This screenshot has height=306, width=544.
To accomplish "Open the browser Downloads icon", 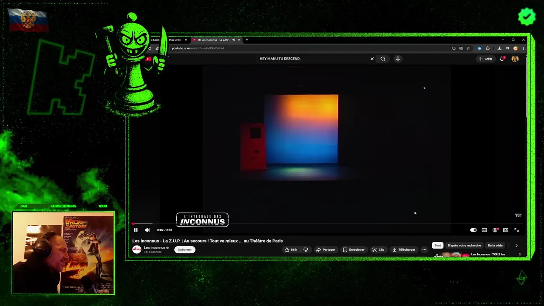I will pos(499,48).
